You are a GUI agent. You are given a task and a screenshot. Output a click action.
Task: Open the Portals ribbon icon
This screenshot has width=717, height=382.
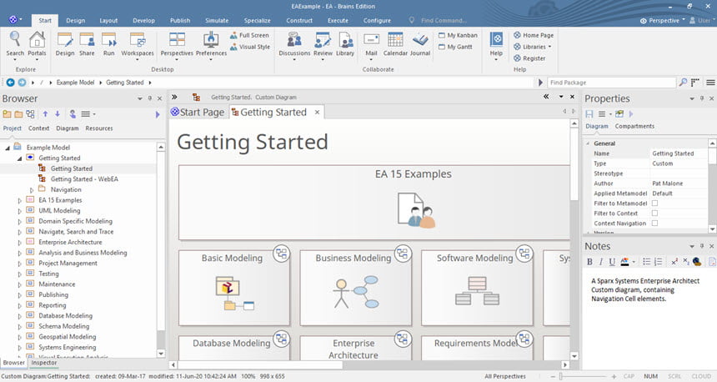[x=37, y=44]
